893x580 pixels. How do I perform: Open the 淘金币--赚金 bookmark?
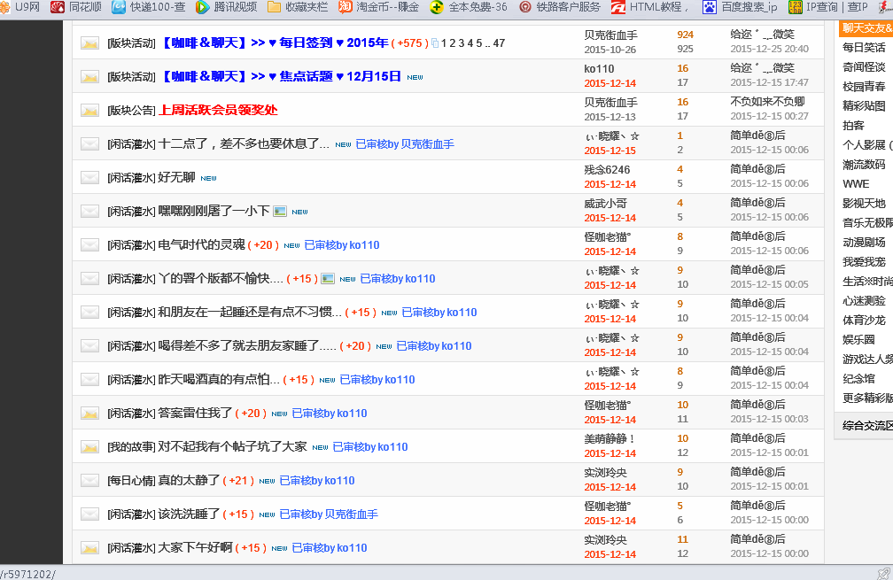click(379, 7)
